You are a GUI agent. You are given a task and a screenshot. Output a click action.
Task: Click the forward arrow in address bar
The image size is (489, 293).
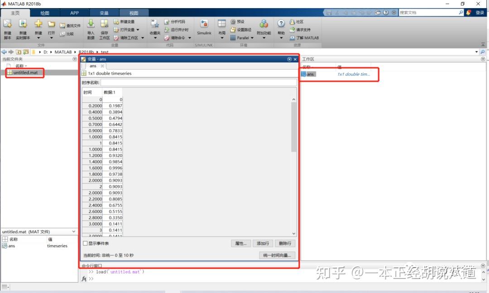click(11, 52)
